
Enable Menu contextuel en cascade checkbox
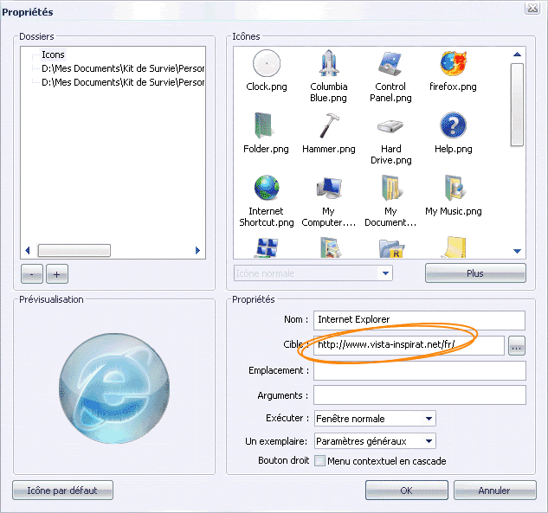(319, 461)
